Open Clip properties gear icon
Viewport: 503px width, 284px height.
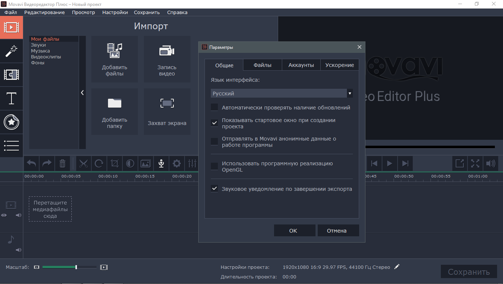[x=177, y=163]
